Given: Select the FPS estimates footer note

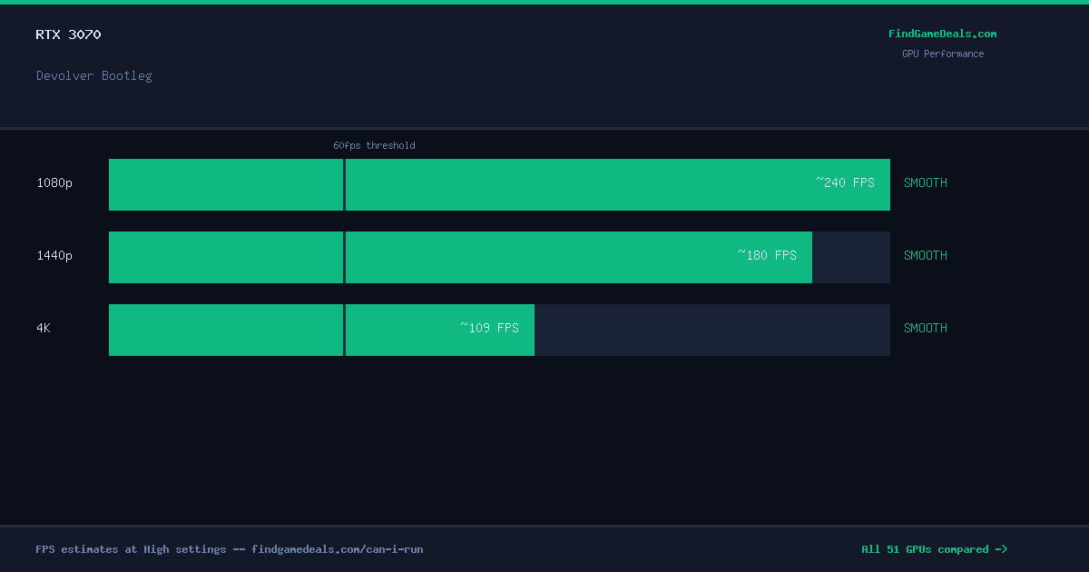Looking at the screenshot, I should [230, 549].
